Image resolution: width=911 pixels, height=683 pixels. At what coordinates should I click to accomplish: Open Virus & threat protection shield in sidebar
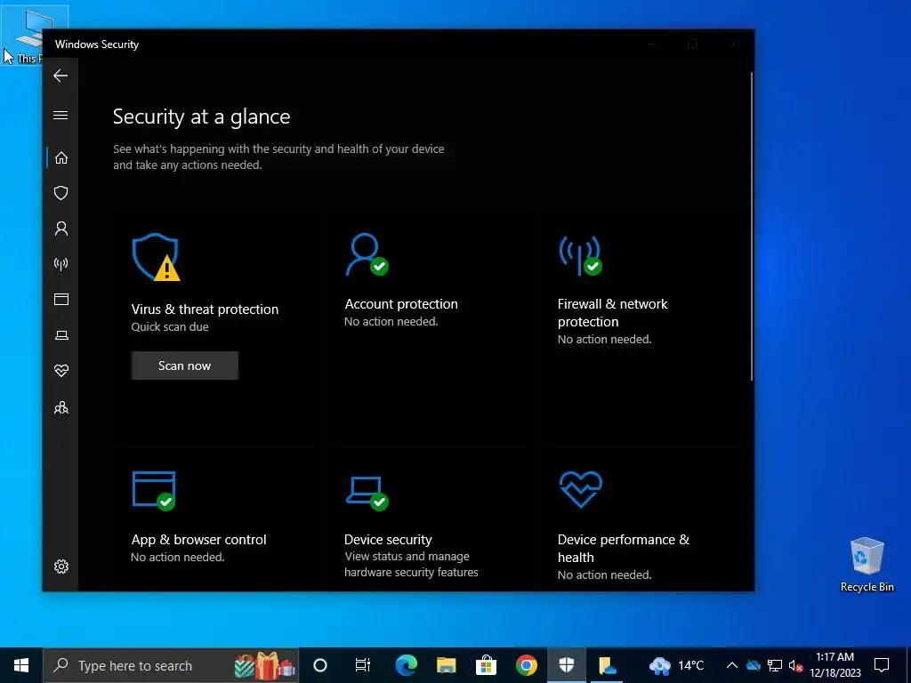coord(61,193)
